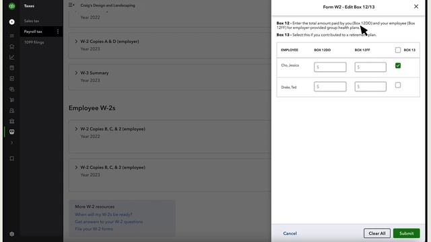431x242 pixels.
Task: Open the shopping cart sidebar icon
Action: coord(12,100)
